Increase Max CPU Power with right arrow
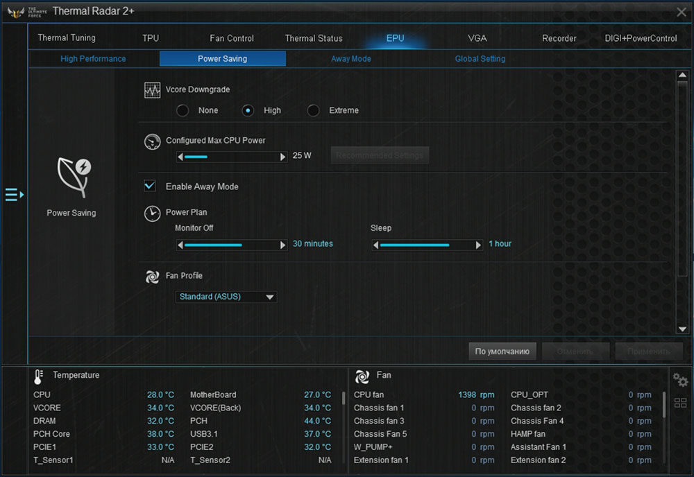 click(x=283, y=157)
